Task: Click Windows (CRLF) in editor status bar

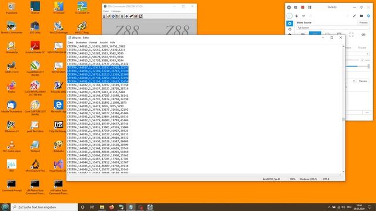Action: pyautogui.click(x=308, y=179)
